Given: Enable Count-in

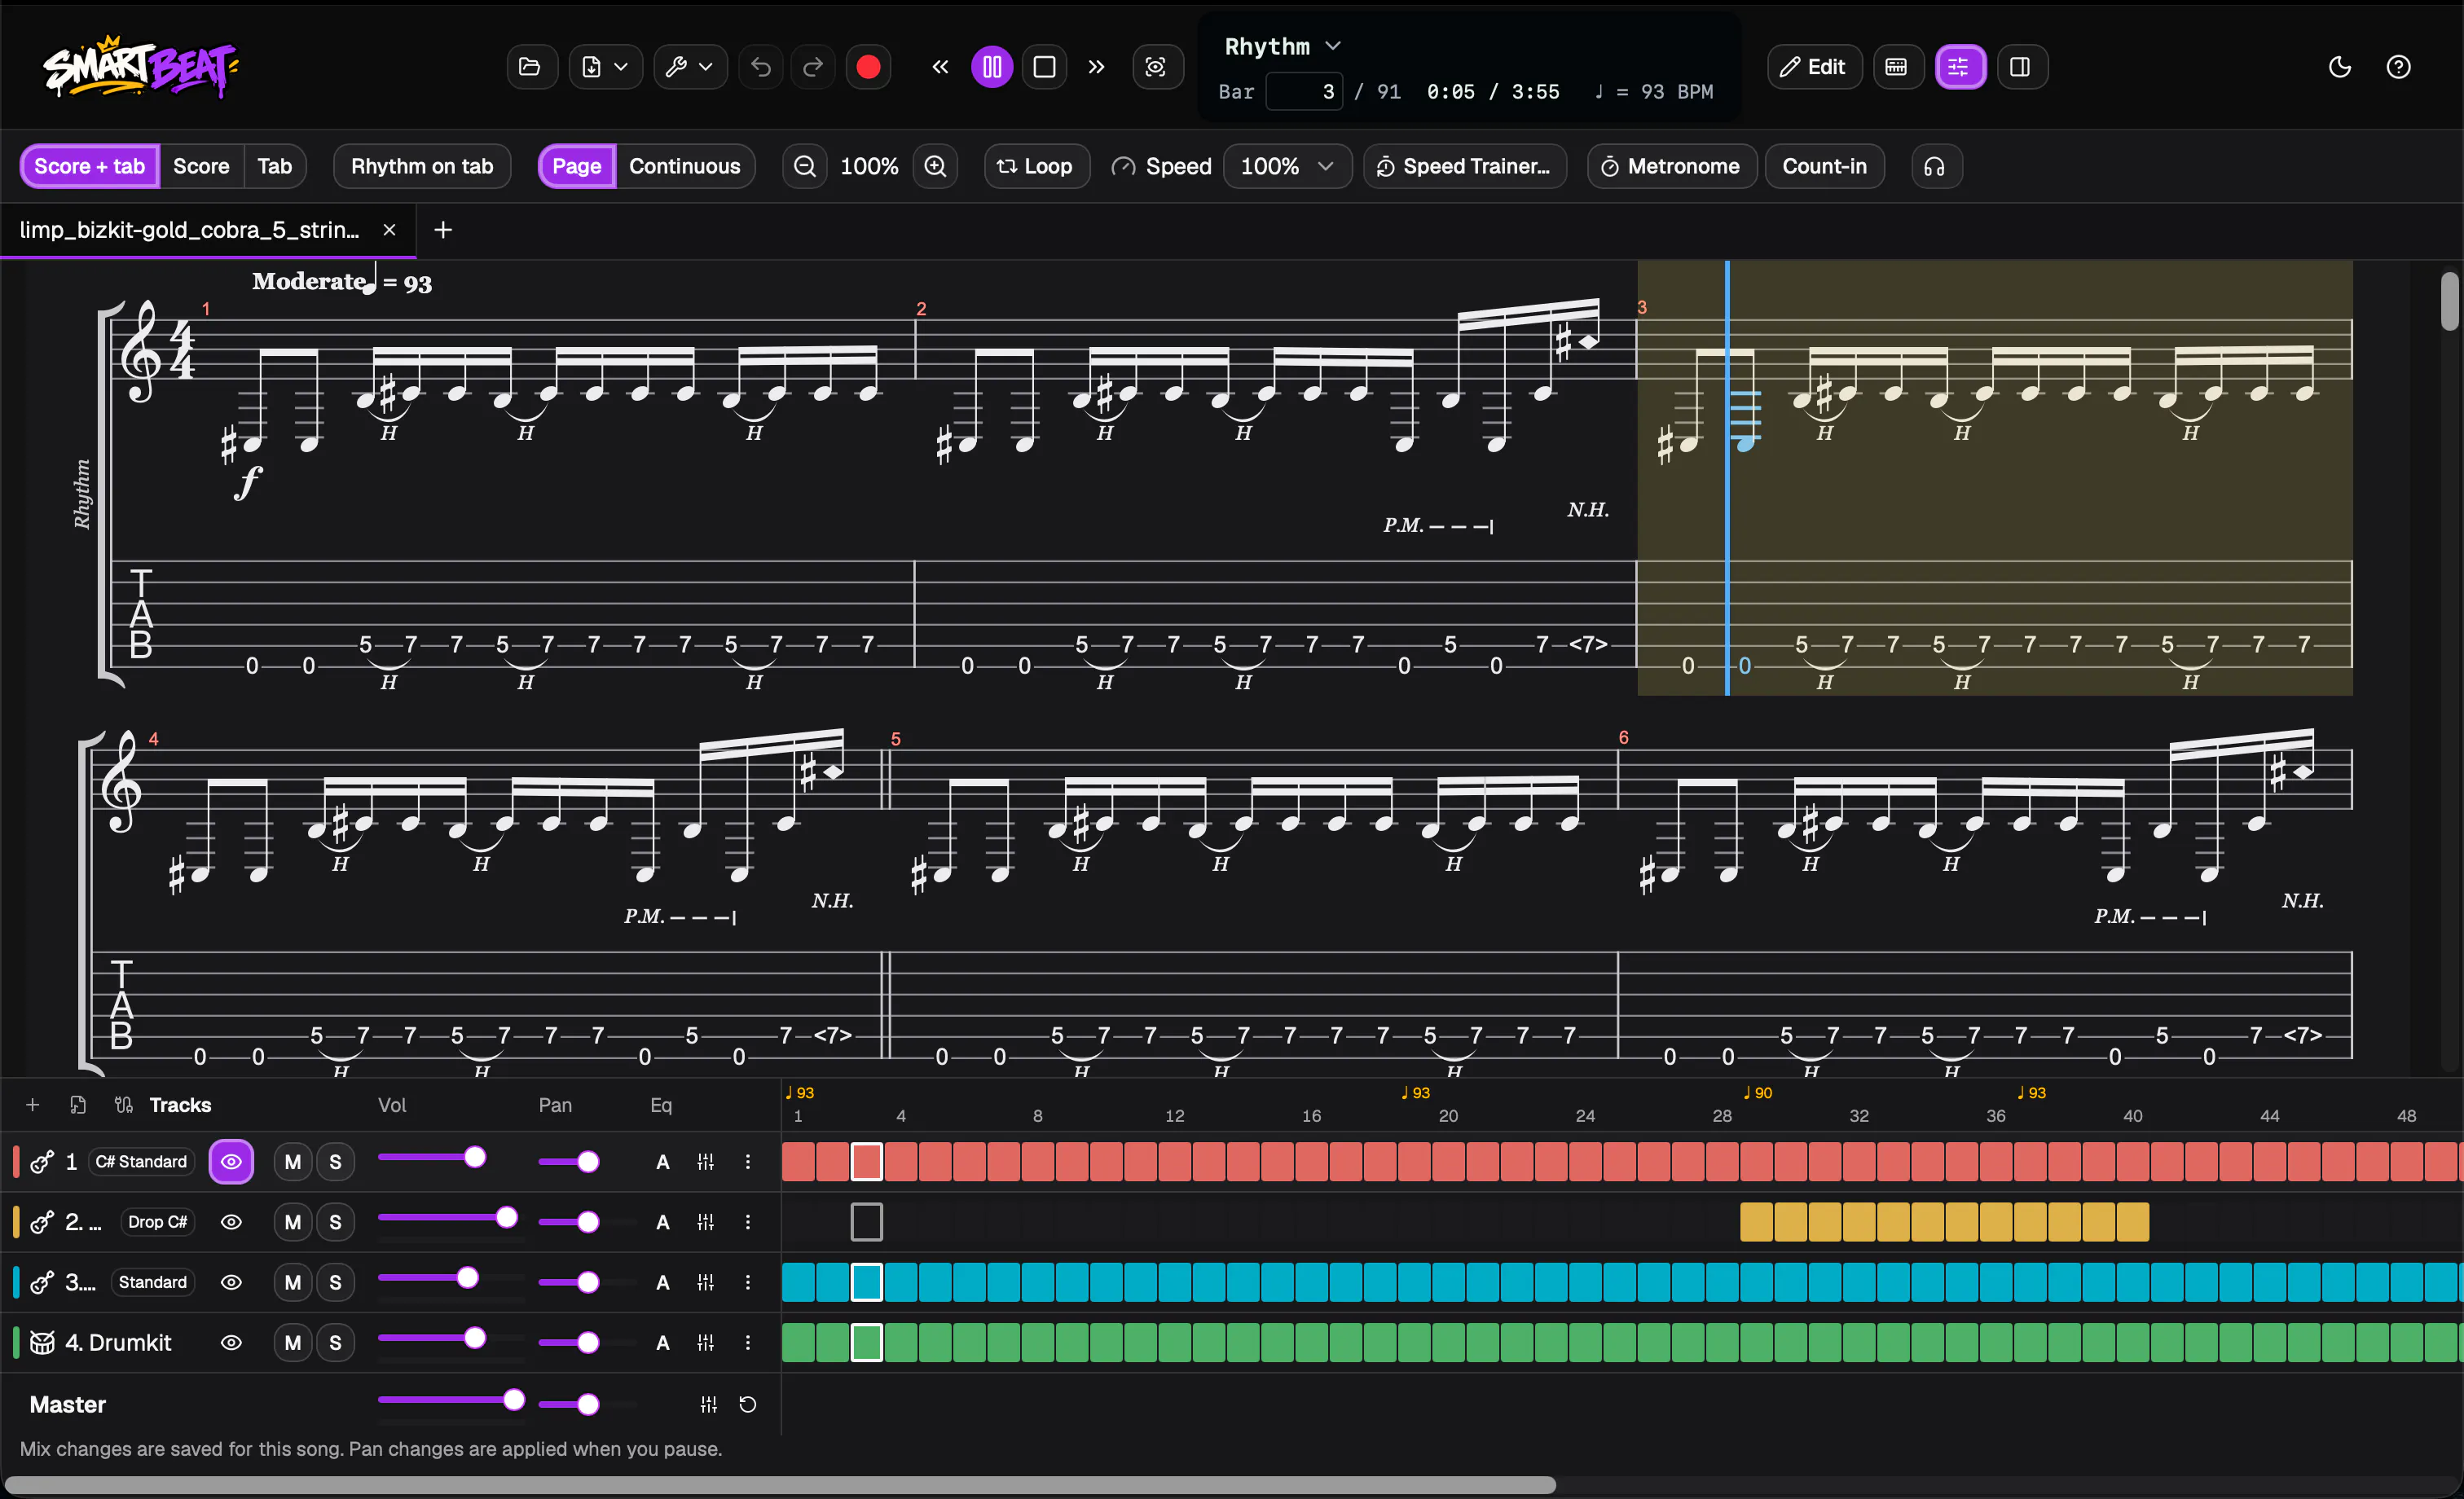Looking at the screenshot, I should coord(1825,166).
